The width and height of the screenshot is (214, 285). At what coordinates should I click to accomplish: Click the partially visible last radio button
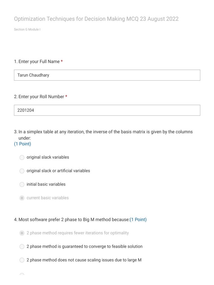click(22, 274)
